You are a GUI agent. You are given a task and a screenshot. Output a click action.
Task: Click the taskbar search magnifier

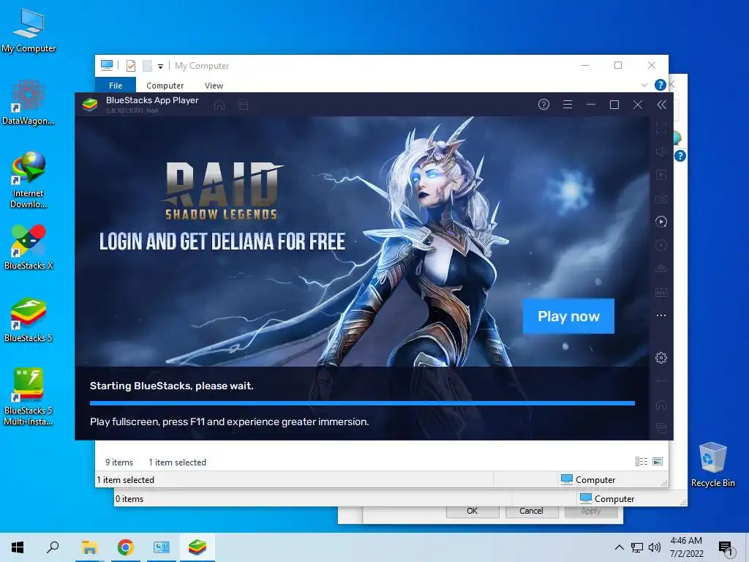click(53, 547)
